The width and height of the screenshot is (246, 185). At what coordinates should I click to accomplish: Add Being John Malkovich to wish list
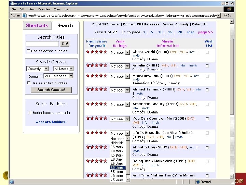(x=207, y=161)
